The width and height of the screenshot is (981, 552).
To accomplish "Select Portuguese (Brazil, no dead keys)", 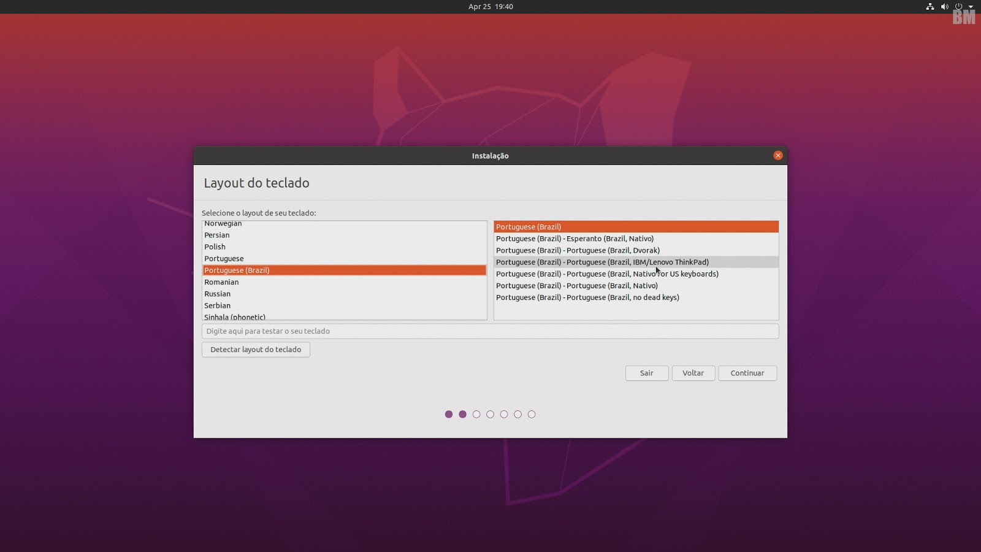I will tap(587, 297).
